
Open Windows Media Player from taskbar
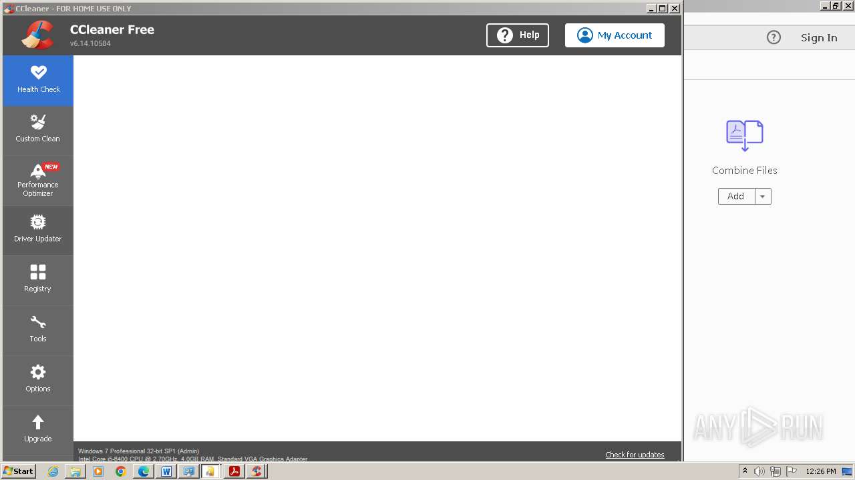pos(98,471)
